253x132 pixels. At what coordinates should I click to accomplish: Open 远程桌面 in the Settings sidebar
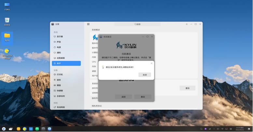66,58
